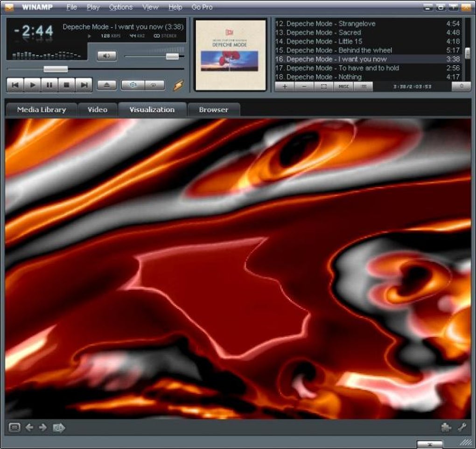Select track 14 Little 15 in playlist
This screenshot has width=476, height=449.
click(368, 41)
